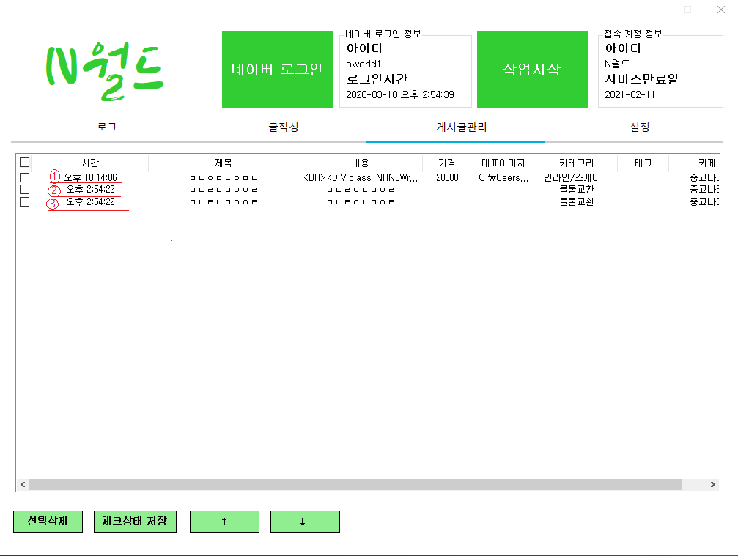Click the 체크상태 저장 button
The image size is (738, 556).
coord(135,521)
